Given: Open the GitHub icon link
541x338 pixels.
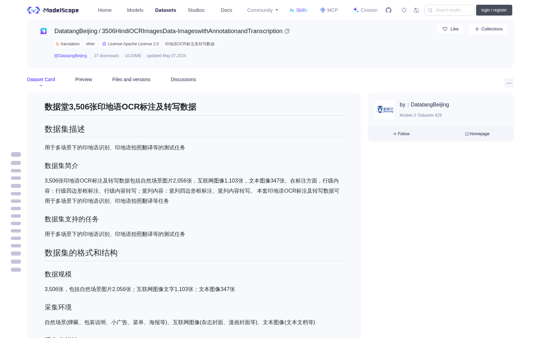Looking at the screenshot, I should point(389,10).
